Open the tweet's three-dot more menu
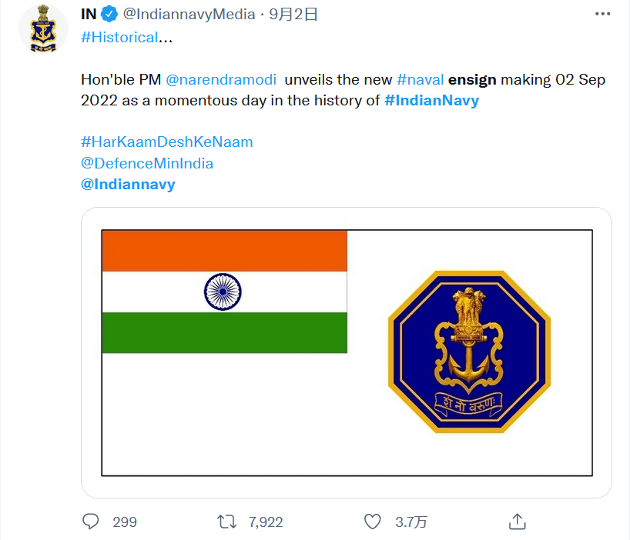The height and width of the screenshot is (540, 630). point(604,15)
